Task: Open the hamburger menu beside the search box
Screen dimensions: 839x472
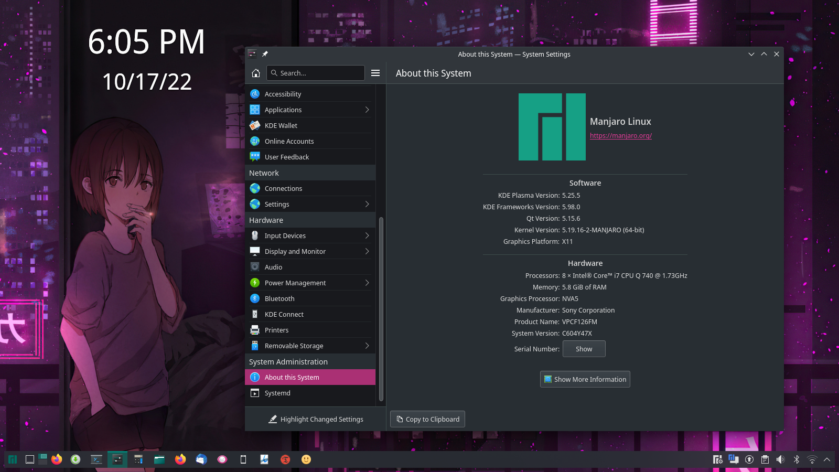Action: point(375,73)
